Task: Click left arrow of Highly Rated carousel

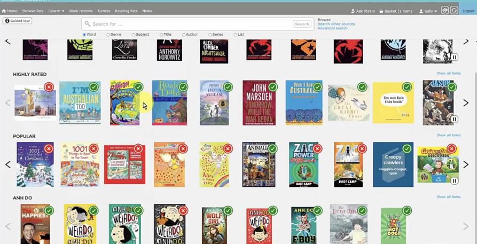Action: pyautogui.click(x=8, y=103)
